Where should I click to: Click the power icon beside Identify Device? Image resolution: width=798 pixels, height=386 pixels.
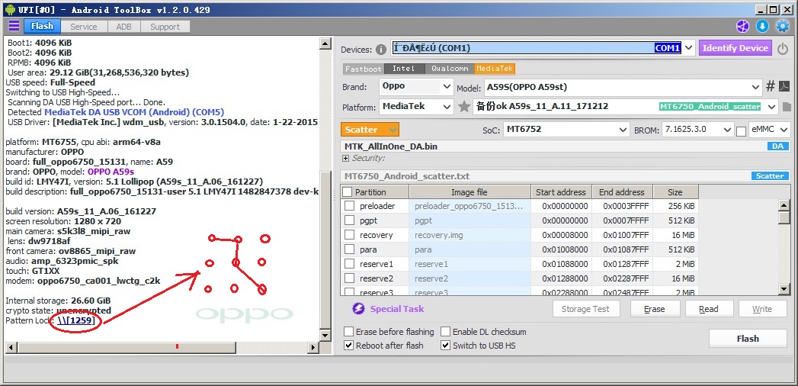(x=783, y=48)
